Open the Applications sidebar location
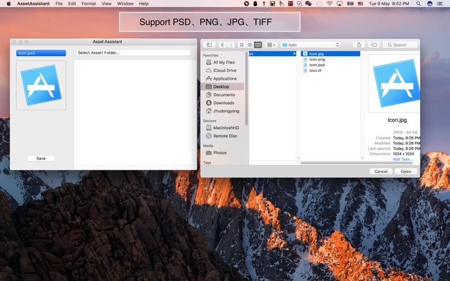Image resolution: width=450 pixels, height=281 pixels. pos(224,79)
